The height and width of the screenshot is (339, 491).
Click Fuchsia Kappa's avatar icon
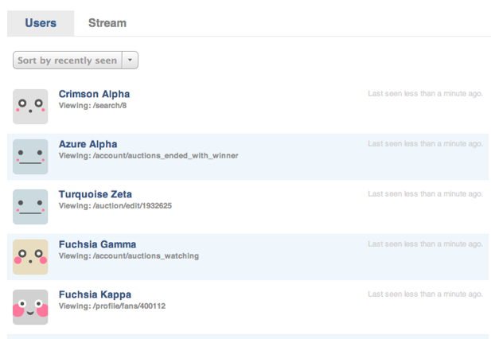tap(30, 307)
